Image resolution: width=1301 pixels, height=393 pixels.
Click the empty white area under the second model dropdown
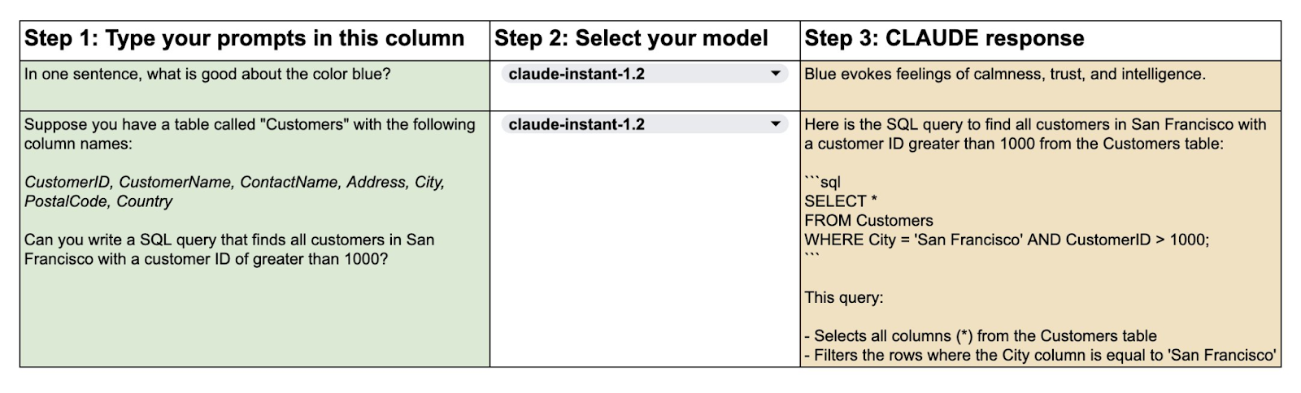(x=645, y=252)
